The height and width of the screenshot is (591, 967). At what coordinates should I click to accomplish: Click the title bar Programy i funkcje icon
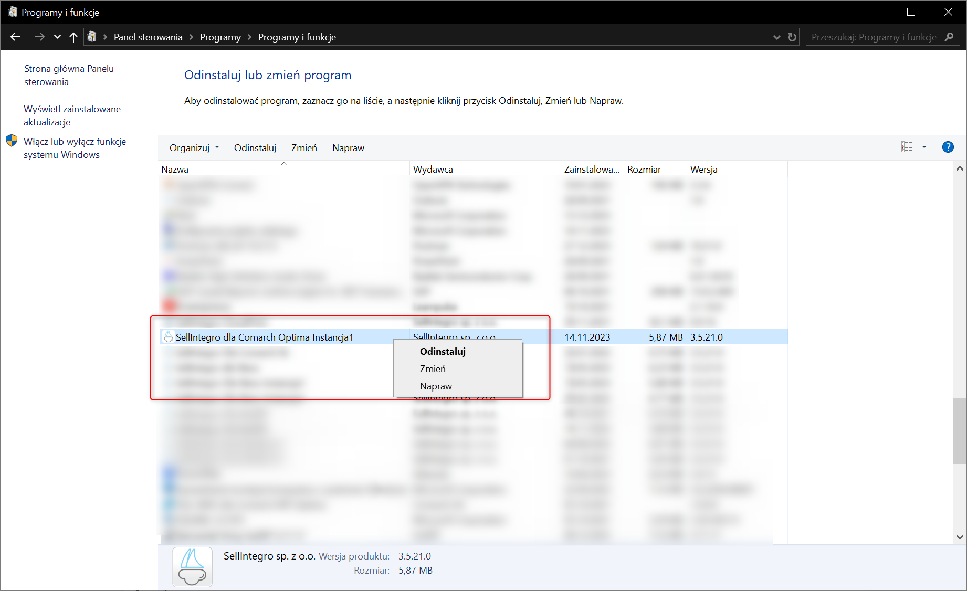[13, 12]
